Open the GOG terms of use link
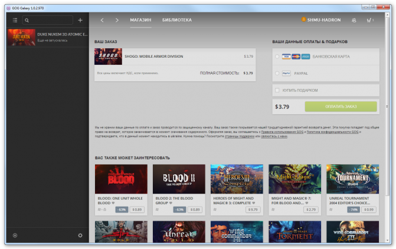Screen dimensions: 396x249 pyautogui.click(x=282, y=132)
